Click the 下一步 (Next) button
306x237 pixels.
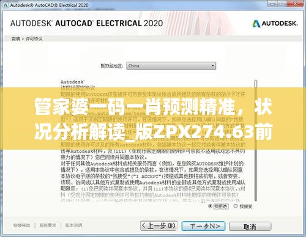(203, 226)
